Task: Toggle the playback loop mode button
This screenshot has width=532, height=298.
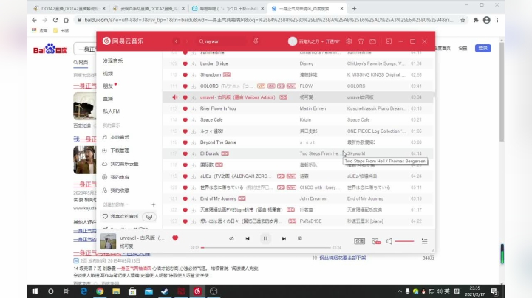Action: (x=231, y=238)
